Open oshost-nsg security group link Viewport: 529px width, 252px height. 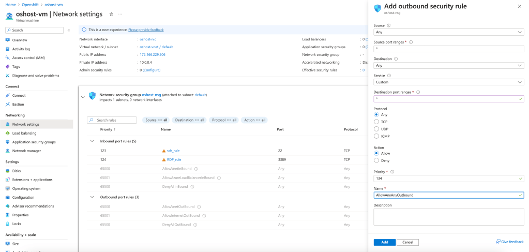point(152,95)
